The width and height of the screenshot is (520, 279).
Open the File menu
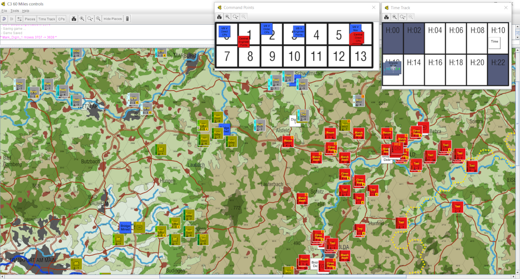(x=4, y=11)
